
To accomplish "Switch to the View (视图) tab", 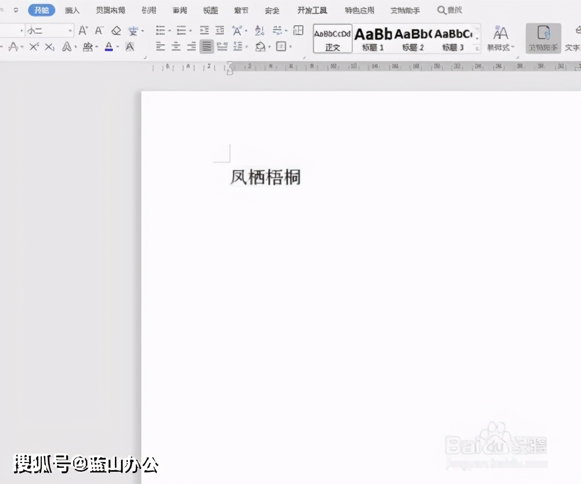I will 210,10.
